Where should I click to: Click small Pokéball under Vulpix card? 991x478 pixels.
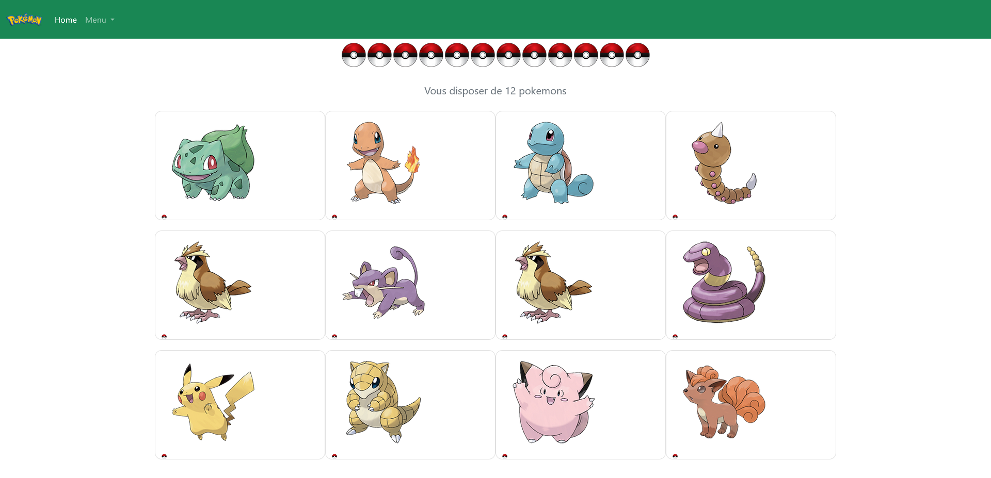click(x=675, y=456)
